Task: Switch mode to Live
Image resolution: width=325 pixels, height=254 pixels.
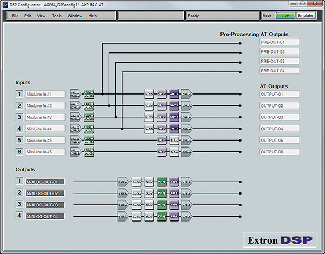Action: (x=285, y=16)
